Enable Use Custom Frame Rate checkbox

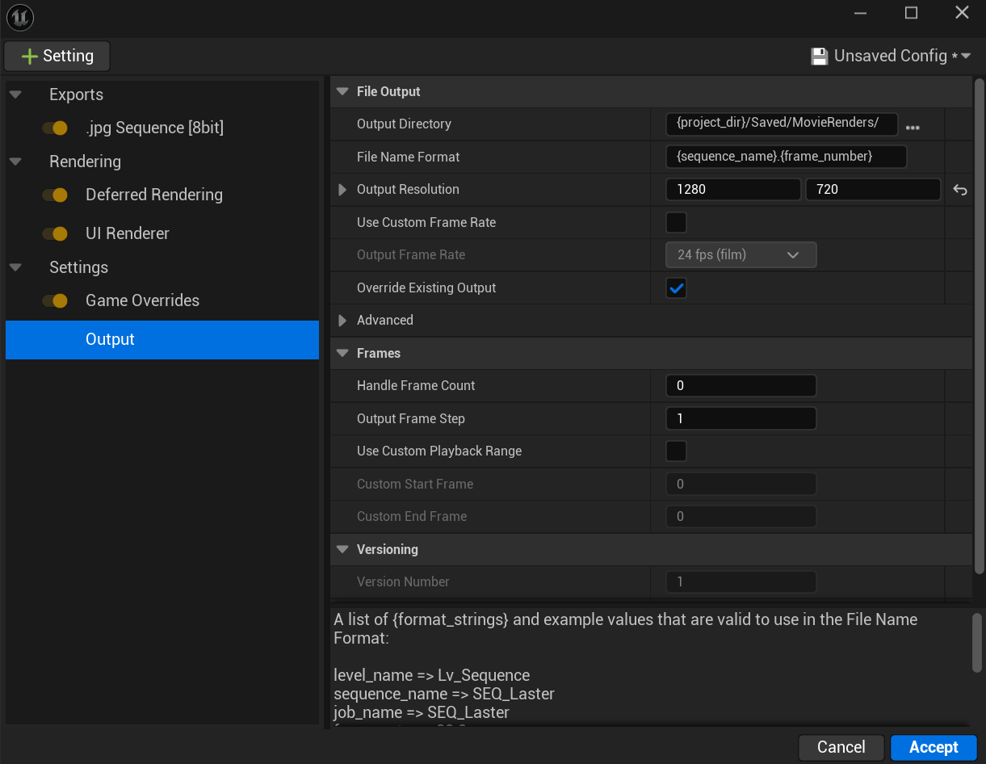point(676,222)
